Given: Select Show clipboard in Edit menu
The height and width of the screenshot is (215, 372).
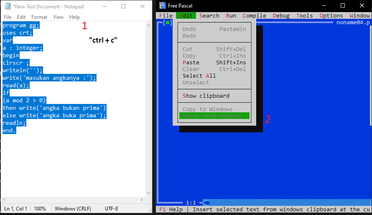Looking at the screenshot, I should [x=214, y=96].
